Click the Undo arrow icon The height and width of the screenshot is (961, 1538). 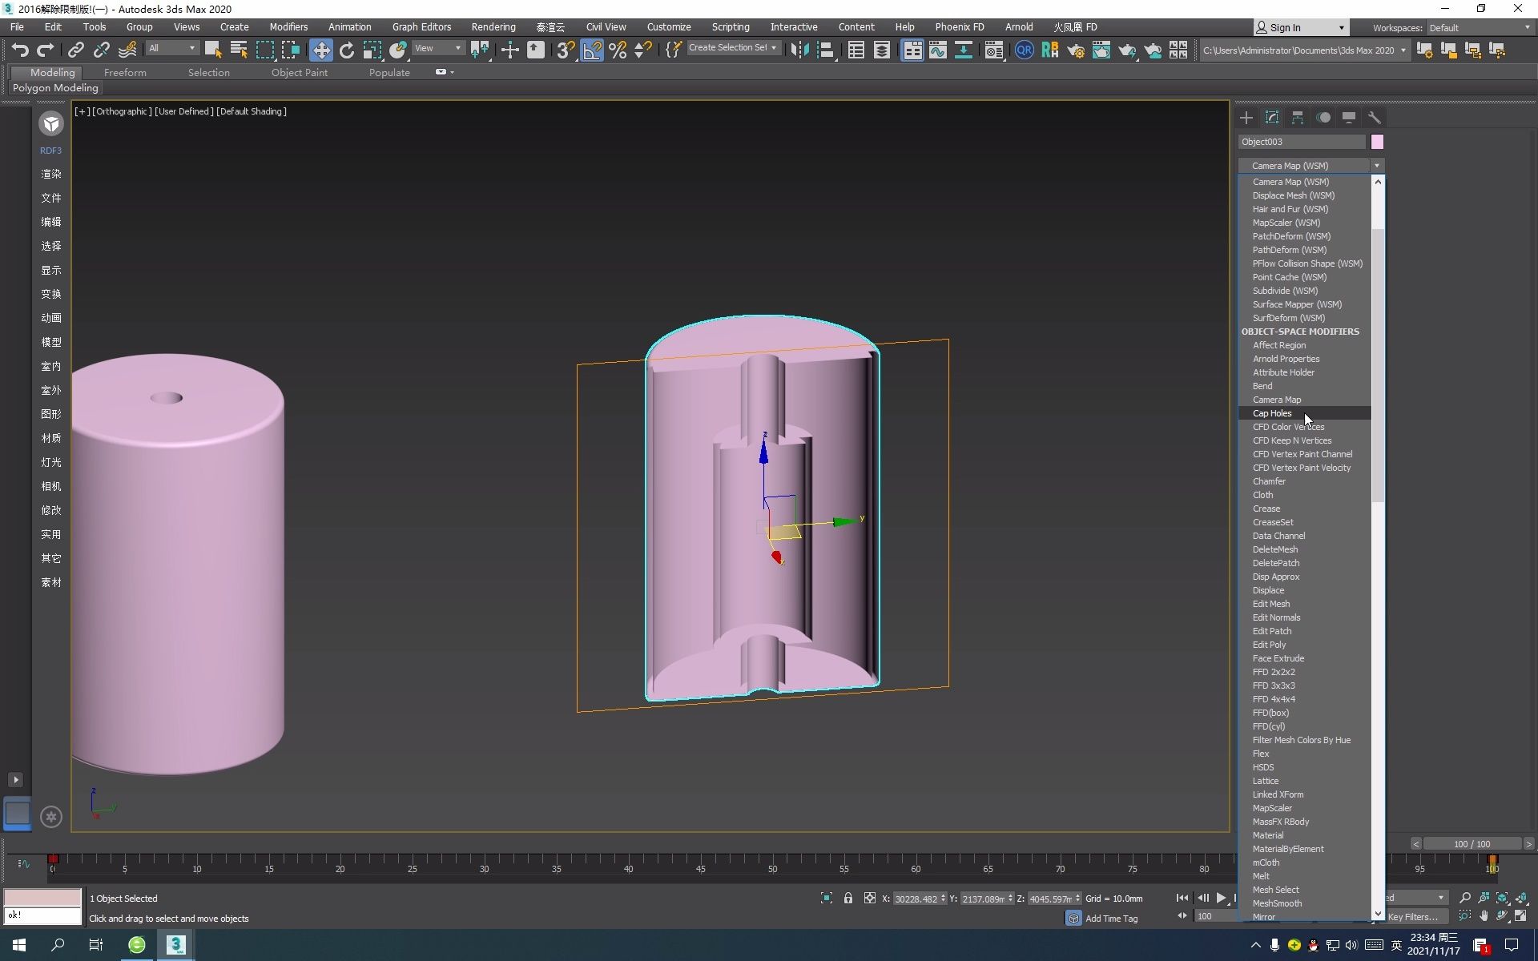(x=19, y=50)
